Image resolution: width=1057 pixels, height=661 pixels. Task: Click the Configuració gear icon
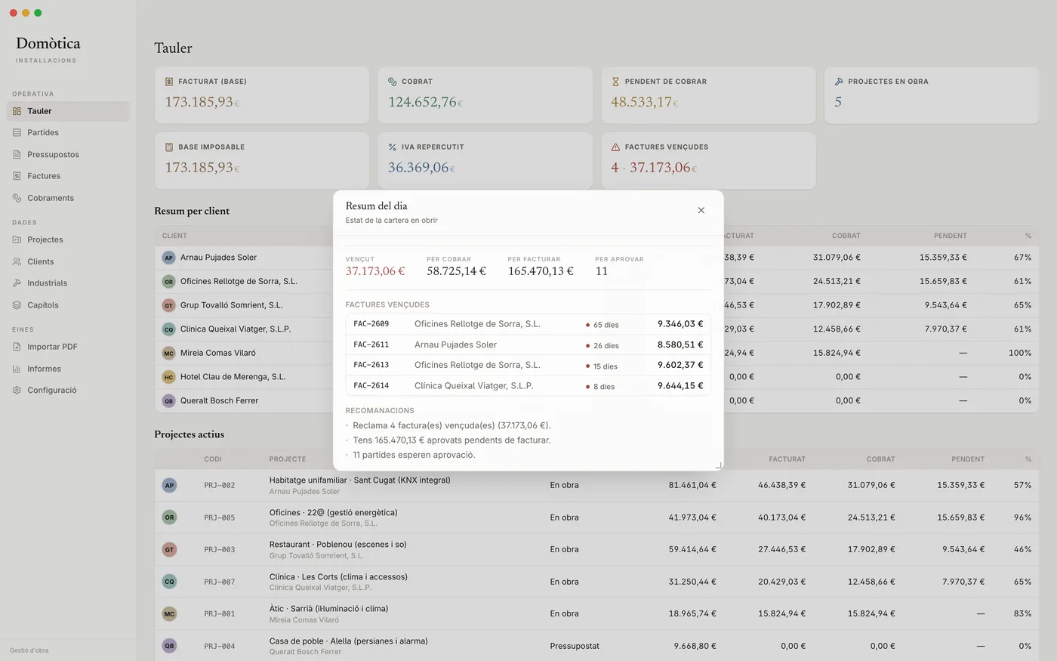tap(17, 391)
